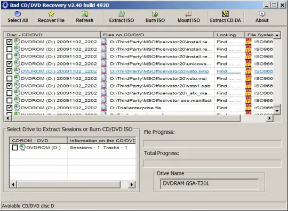The image size is (288, 211).
Task: Check the vsto.msi row checkbox
Action: click(x=10, y=78)
